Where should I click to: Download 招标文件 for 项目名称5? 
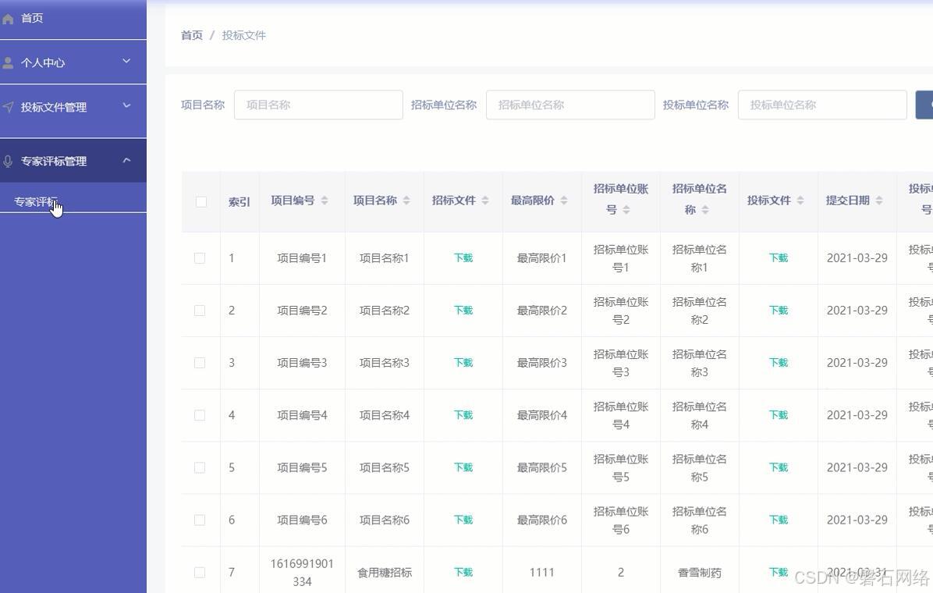click(x=463, y=467)
